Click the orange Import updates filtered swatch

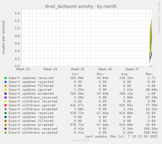[6, 86]
